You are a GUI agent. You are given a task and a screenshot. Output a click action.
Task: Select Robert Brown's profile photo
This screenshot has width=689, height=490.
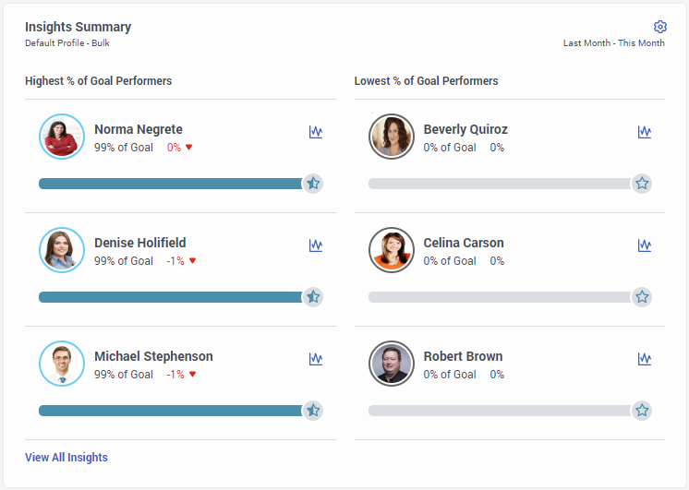click(x=392, y=364)
